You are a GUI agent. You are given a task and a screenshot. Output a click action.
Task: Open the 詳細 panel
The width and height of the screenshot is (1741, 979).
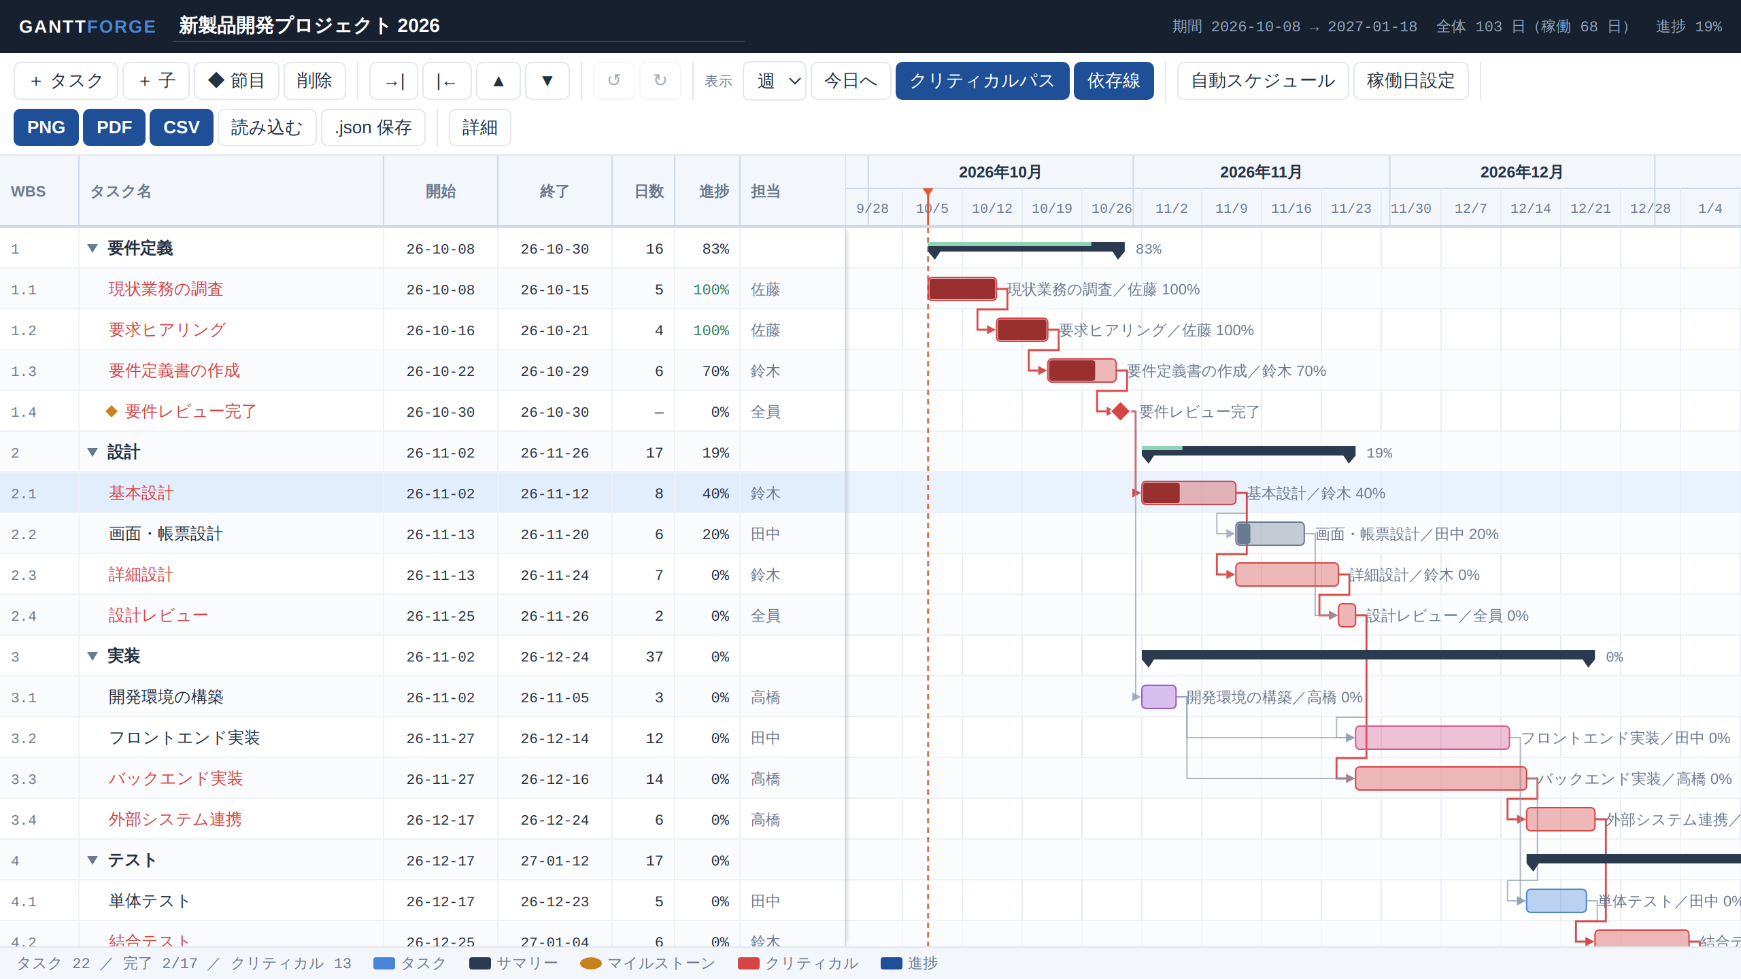pos(479,127)
